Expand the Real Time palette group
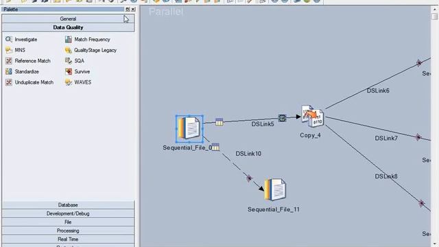The height and width of the screenshot is (247, 439). point(68,239)
